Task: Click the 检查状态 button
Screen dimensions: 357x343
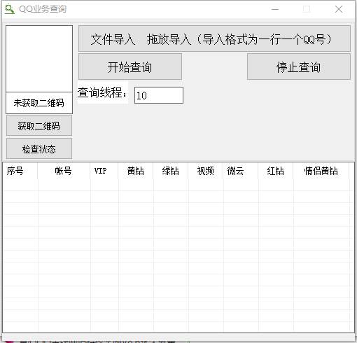Action: point(39,148)
